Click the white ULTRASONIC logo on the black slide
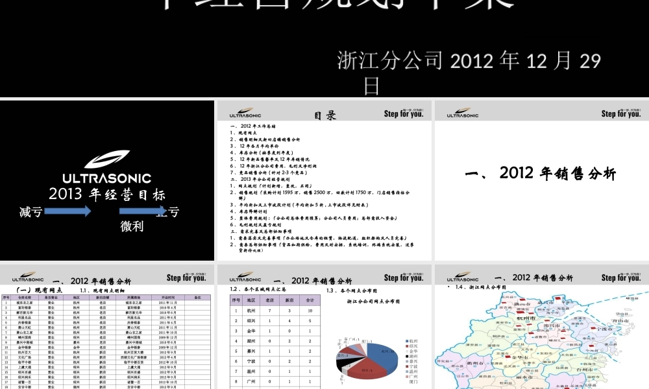Image resolution: width=649 pixels, height=389 pixels. [x=107, y=167]
